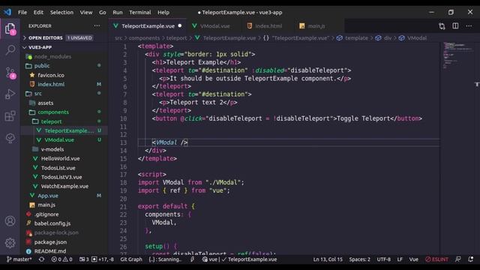Open the Help menu
This screenshot has width=480, height=270.
tap(163, 12)
